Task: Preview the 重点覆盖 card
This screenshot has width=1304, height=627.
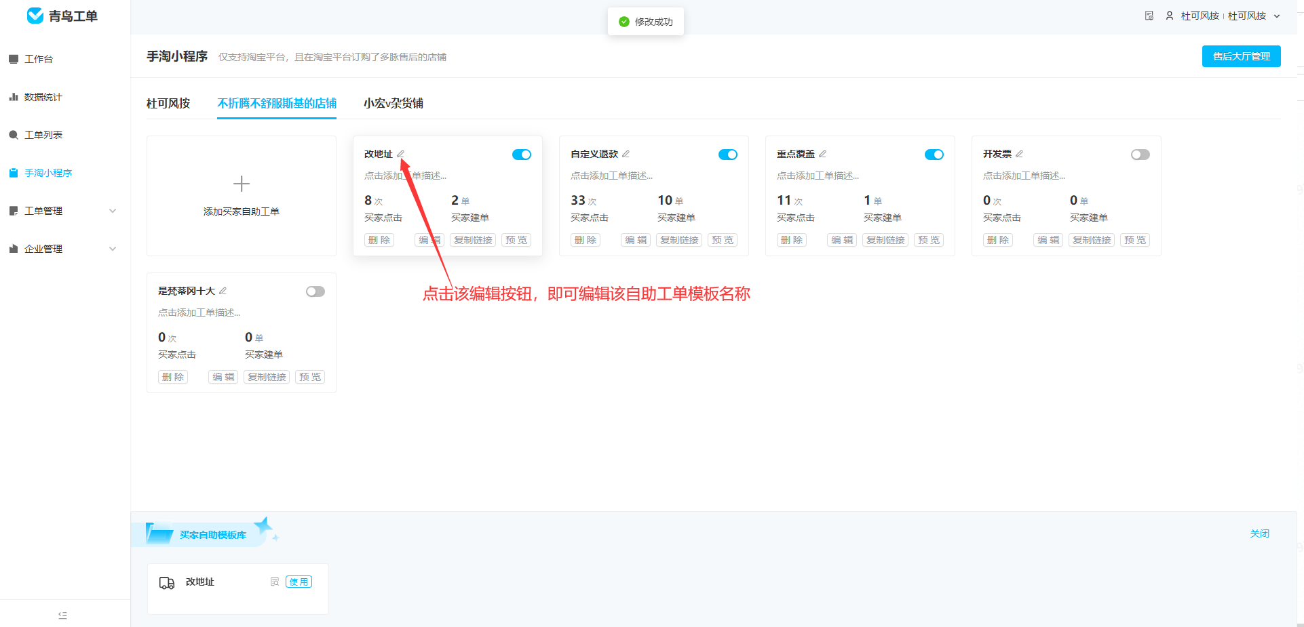Action: click(929, 240)
